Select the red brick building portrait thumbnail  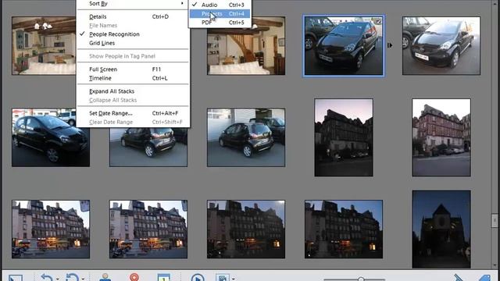[441, 137]
